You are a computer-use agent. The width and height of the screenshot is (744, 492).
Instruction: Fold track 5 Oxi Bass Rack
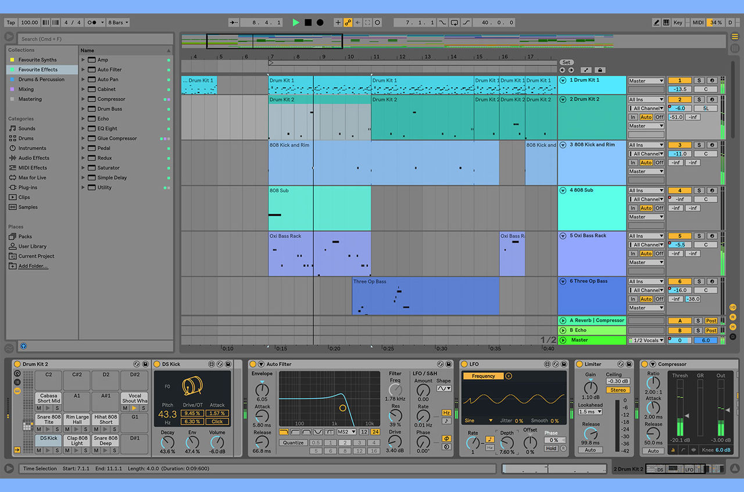(563, 236)
